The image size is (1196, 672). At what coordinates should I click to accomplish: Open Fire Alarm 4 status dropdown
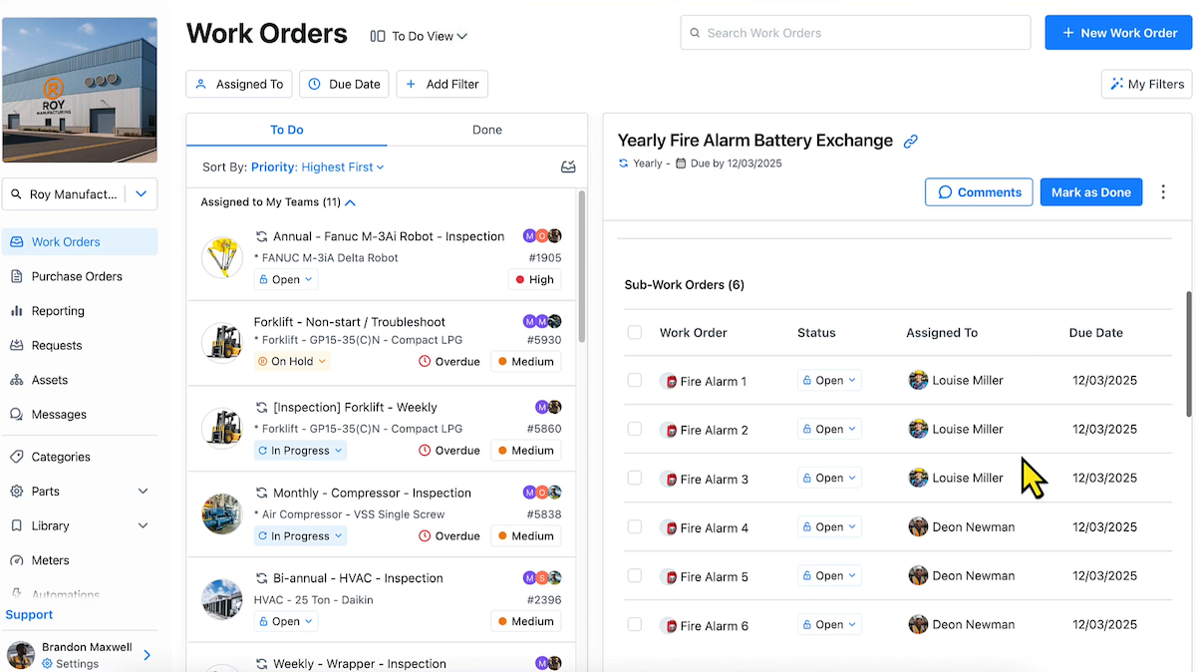tap(829, 526)
